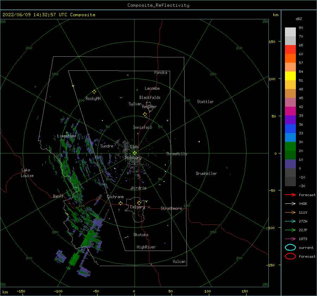This screenshot has height=296, width=317.
Task: Click the current legend label
Action: [x=306, y=247]
